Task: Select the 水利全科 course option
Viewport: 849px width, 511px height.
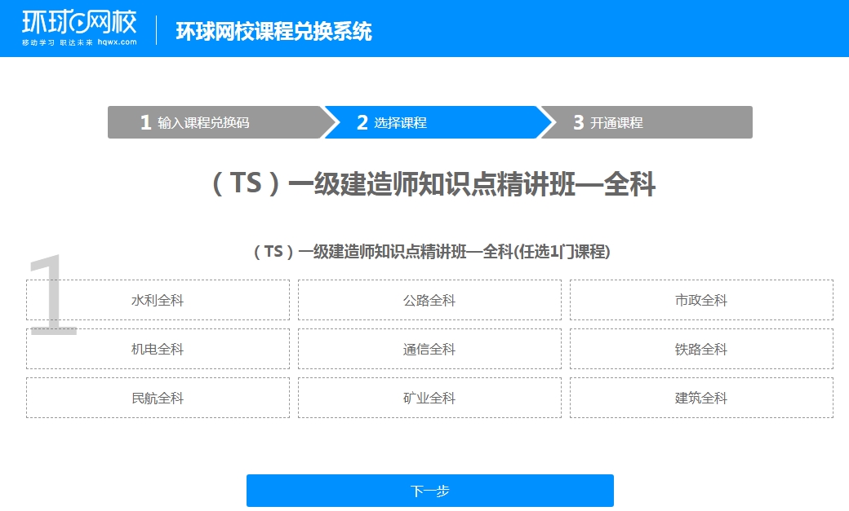Action: click(x=158, y=300)
